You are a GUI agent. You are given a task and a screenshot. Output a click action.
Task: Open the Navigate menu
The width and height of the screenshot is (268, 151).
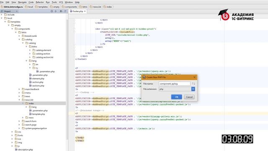(22, 2)
